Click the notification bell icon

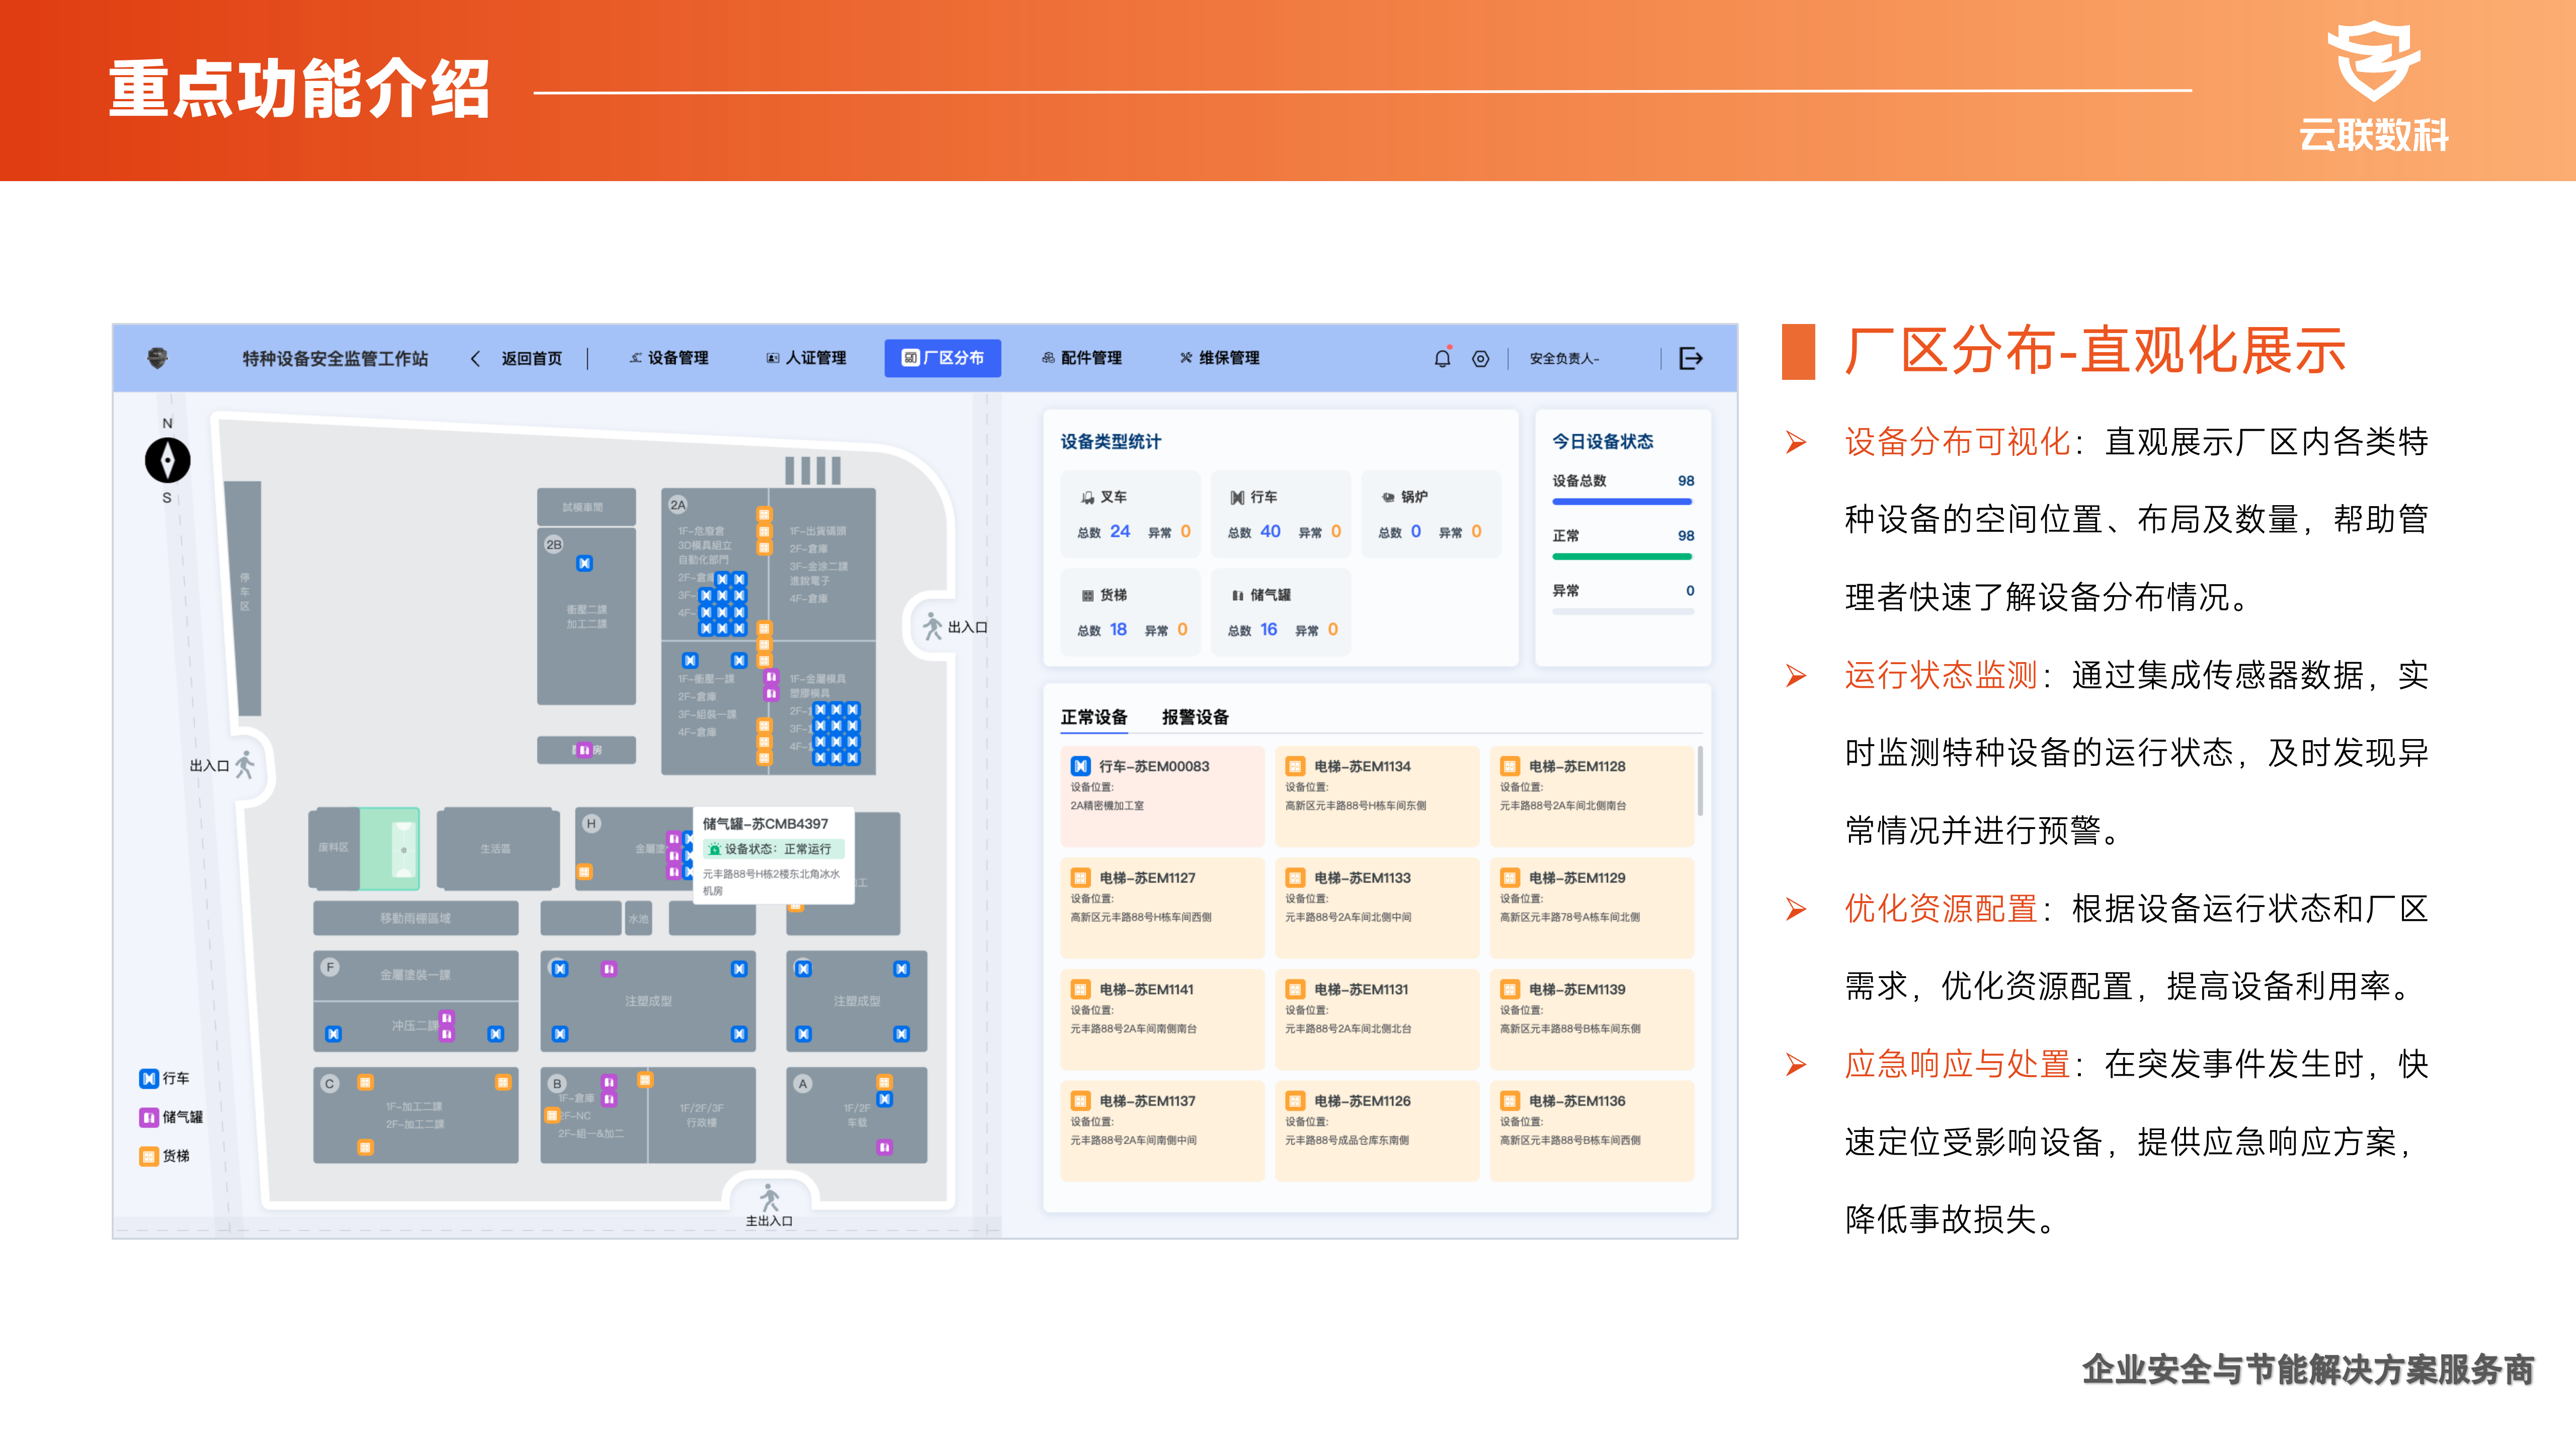click(x=1442, y=358)
